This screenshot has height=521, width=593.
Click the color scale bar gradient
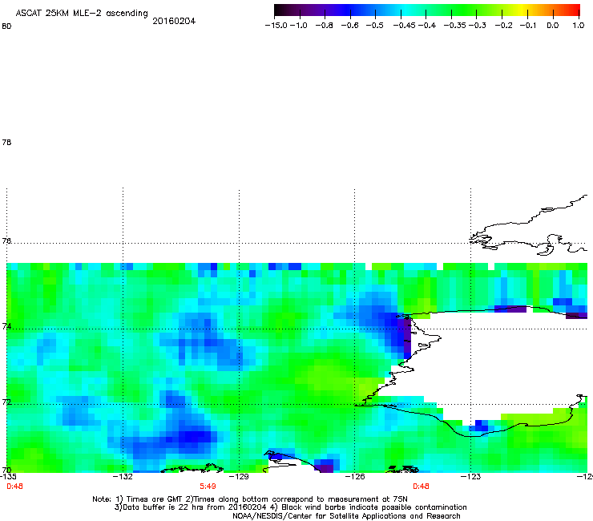(x=427, y=10)
